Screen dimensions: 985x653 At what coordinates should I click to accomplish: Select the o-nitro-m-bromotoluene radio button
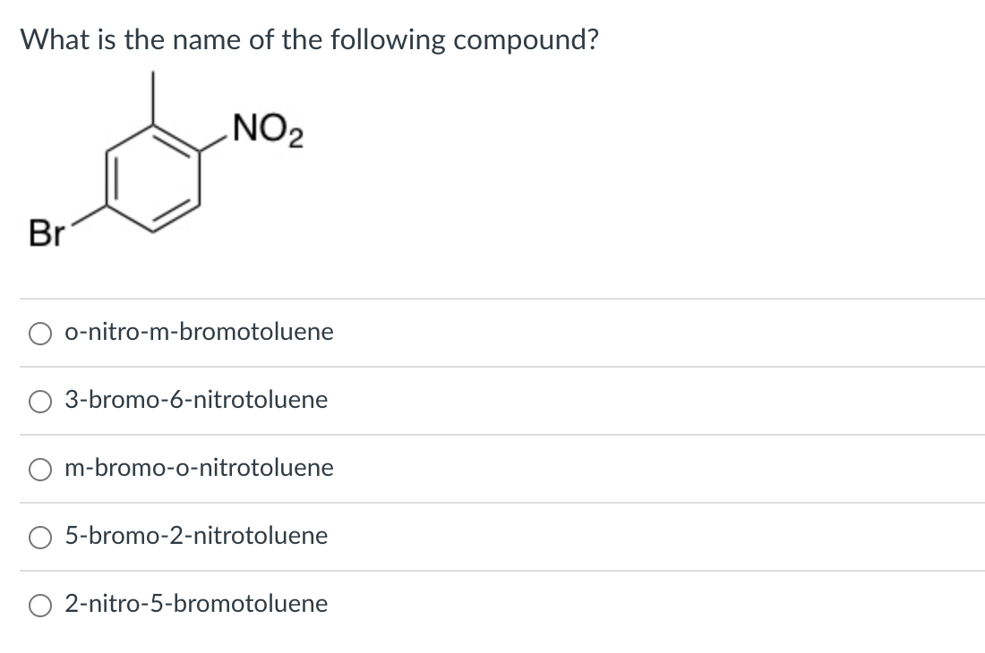pos(39,333)
